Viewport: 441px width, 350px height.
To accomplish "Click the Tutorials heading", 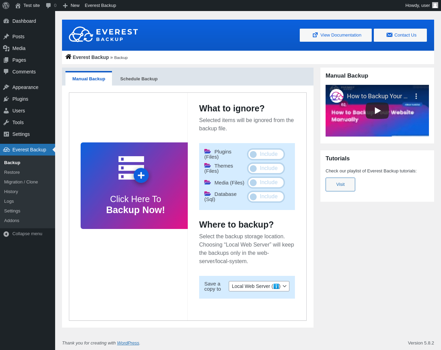I will click(338, 159).
